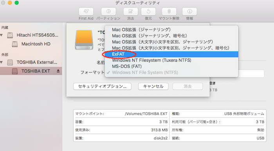Click the disk2s2 device value

click(160, 138)
